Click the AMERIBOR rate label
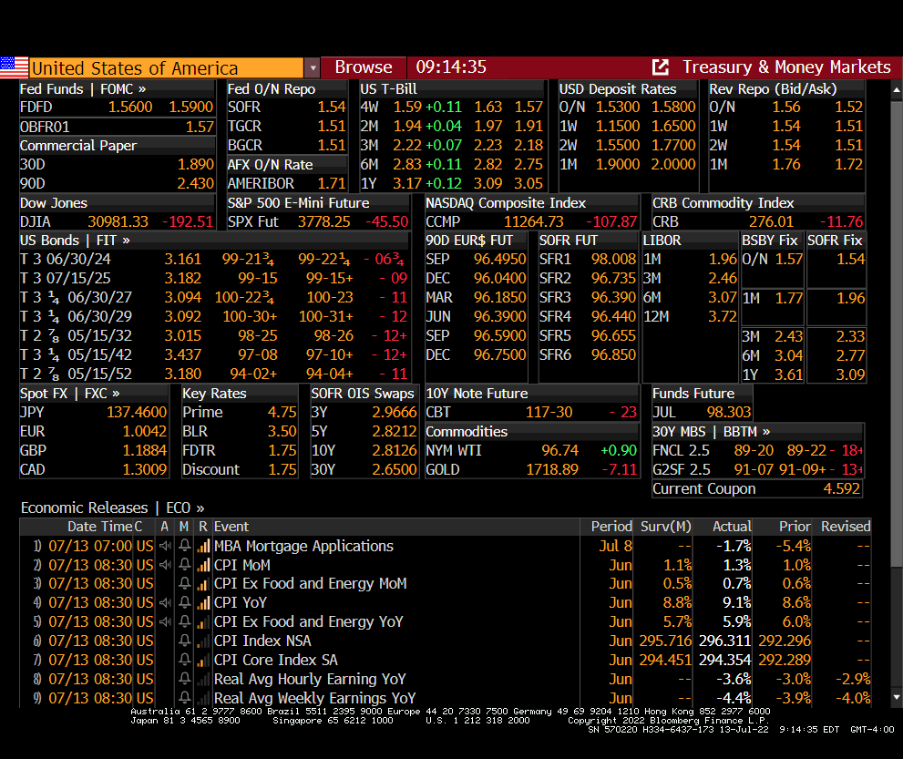This screenshot has width=903, height=759. click(261, 184)
